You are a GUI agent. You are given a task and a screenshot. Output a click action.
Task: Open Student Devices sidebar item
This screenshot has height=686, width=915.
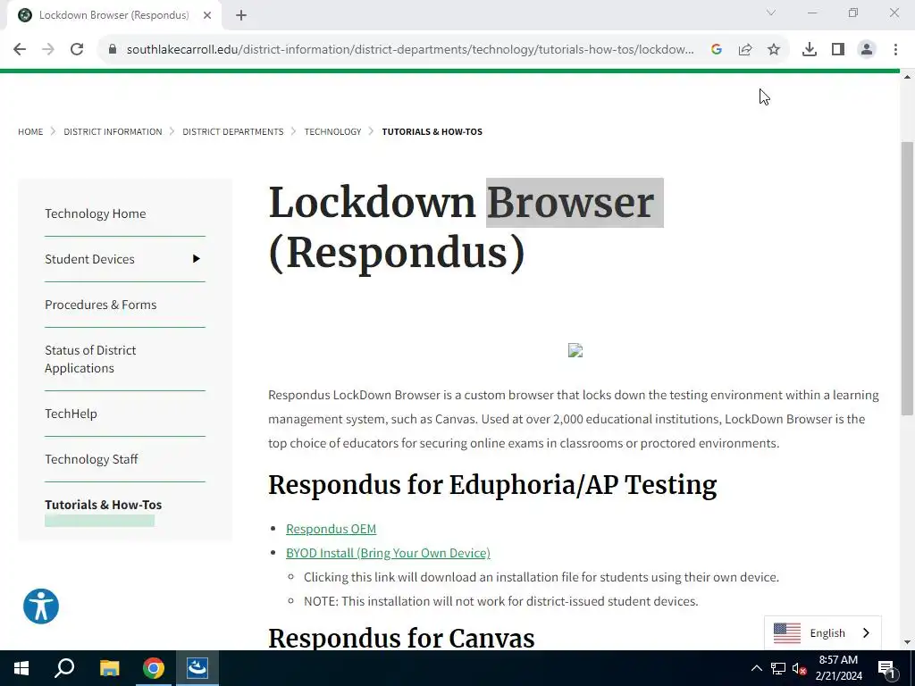pos(90,259)
